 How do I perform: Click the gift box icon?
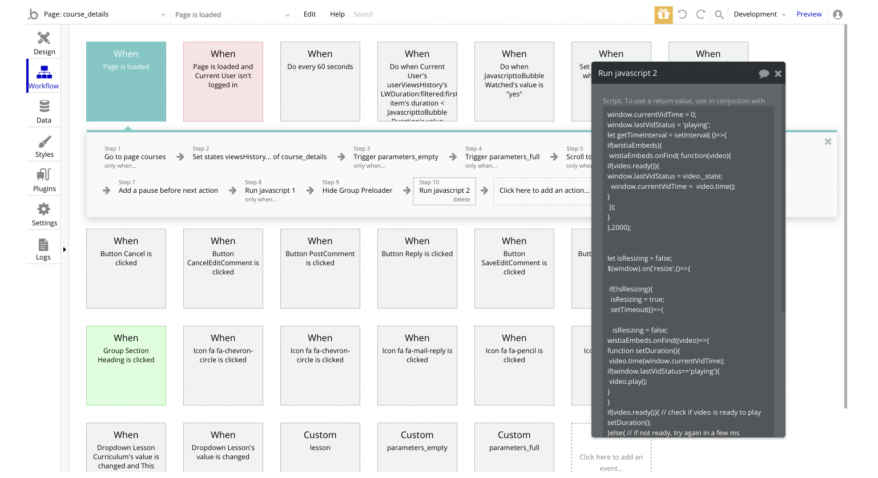(x=663, y=14)
